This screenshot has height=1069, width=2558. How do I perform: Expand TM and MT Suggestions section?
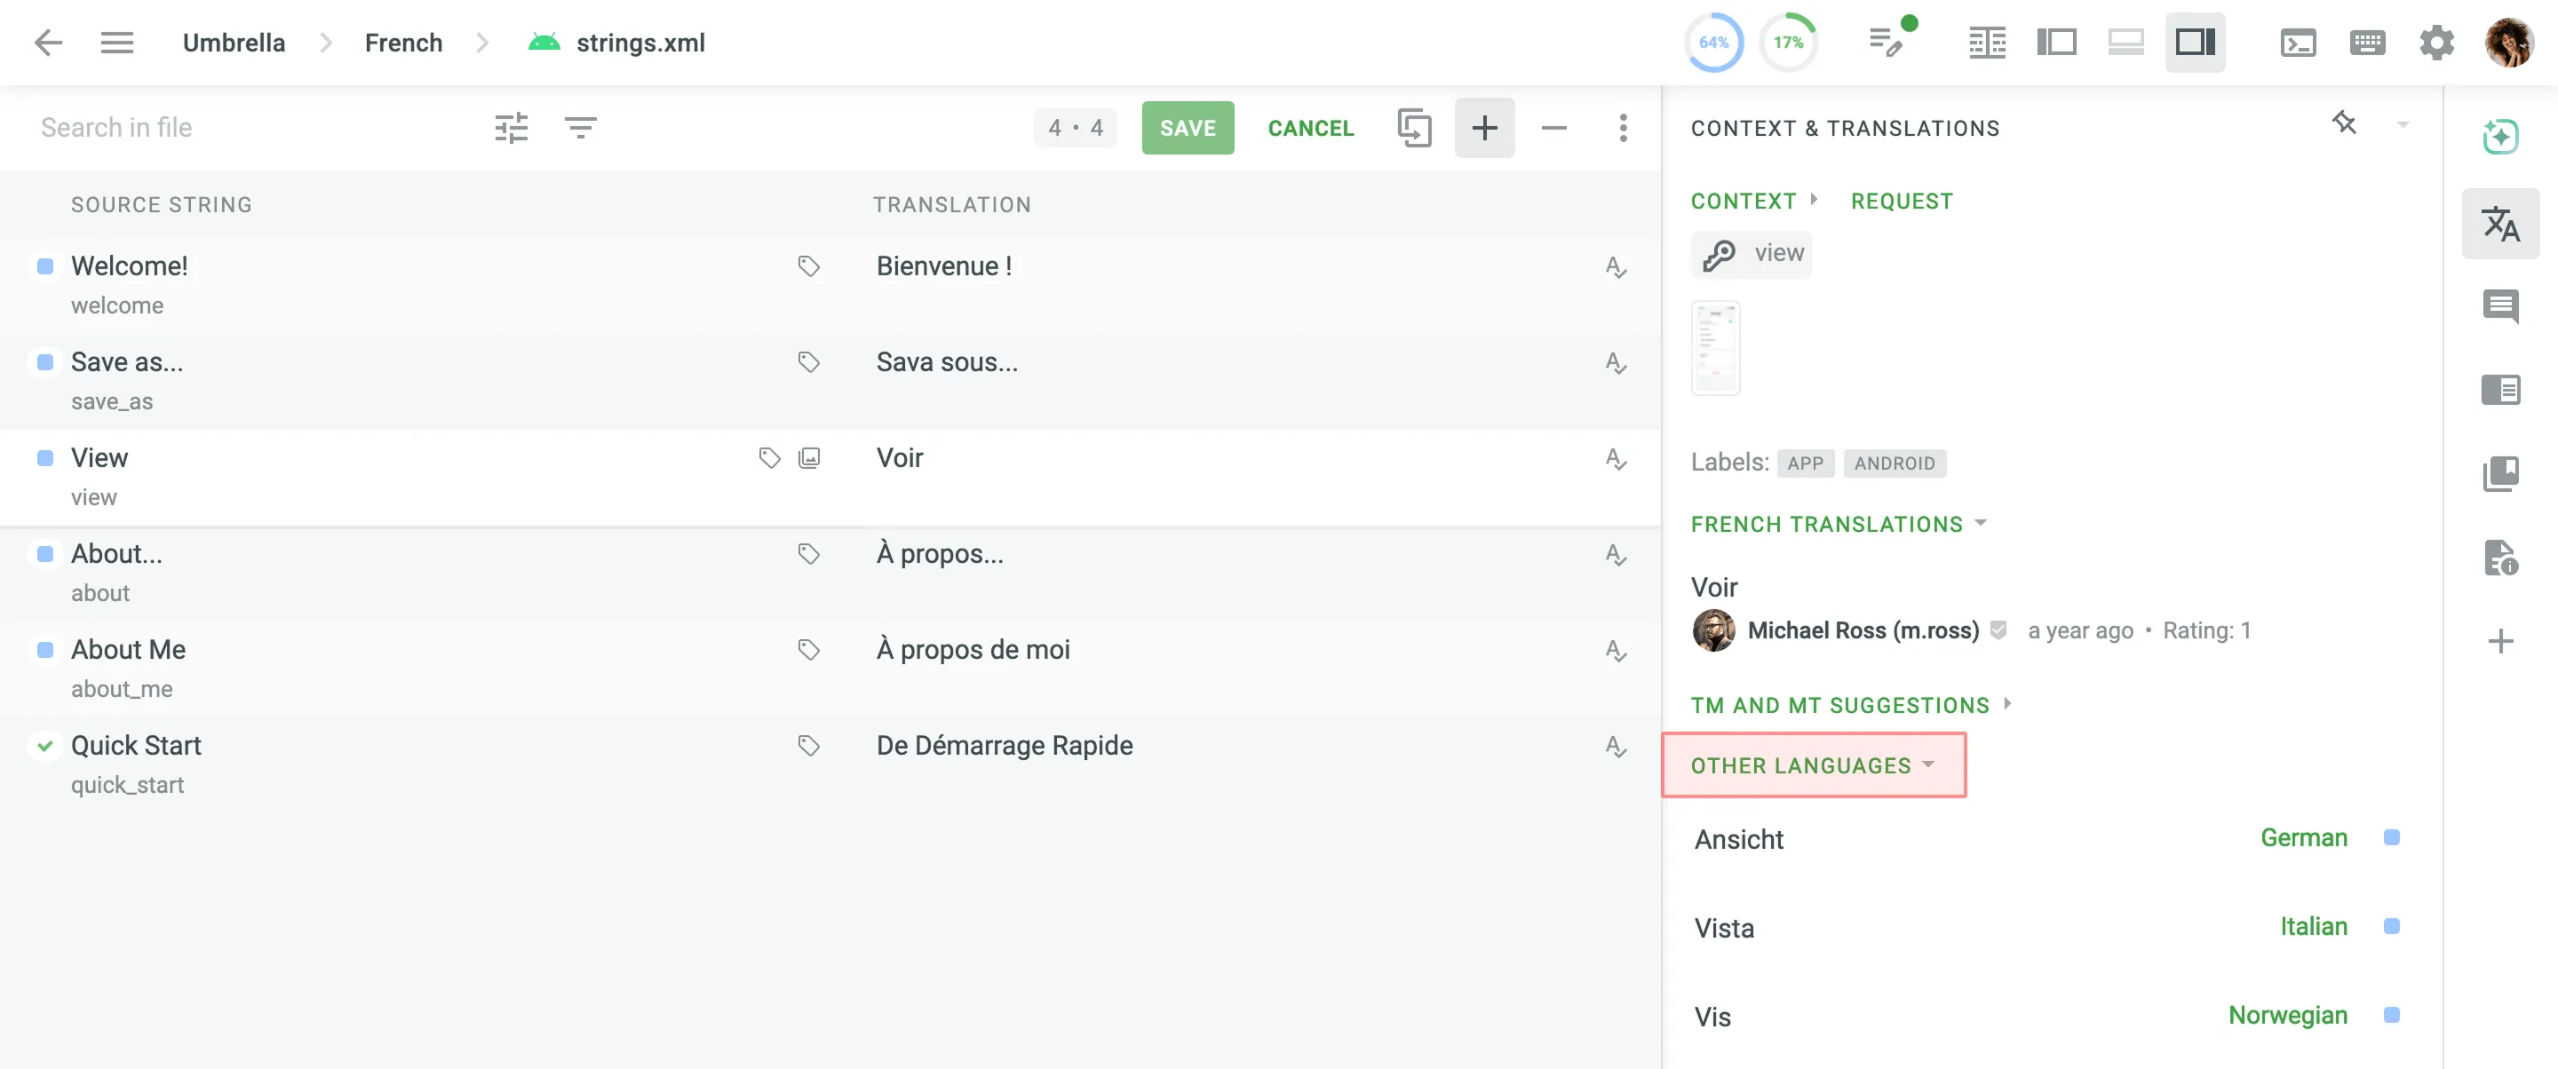tap(1850, 705)
